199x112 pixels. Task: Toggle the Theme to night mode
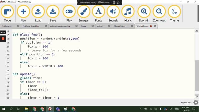pyautogui.click(x=174, y=13)
